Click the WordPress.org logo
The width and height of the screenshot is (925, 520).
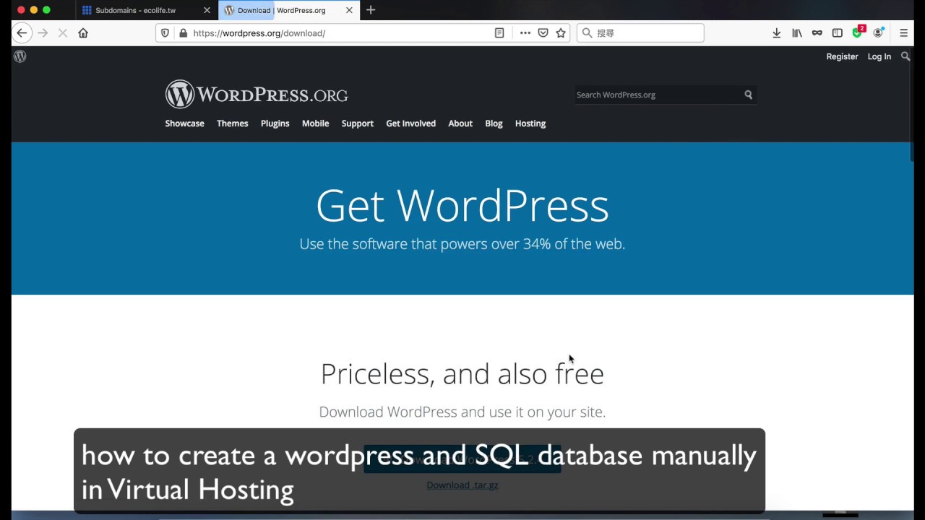(x=257, y=95)
